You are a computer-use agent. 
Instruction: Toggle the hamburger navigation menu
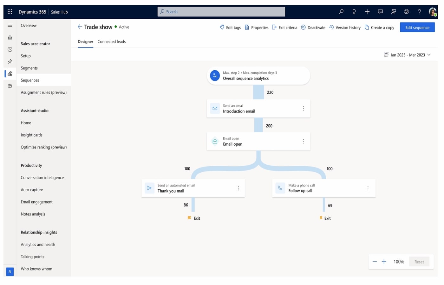coord(10,25)
